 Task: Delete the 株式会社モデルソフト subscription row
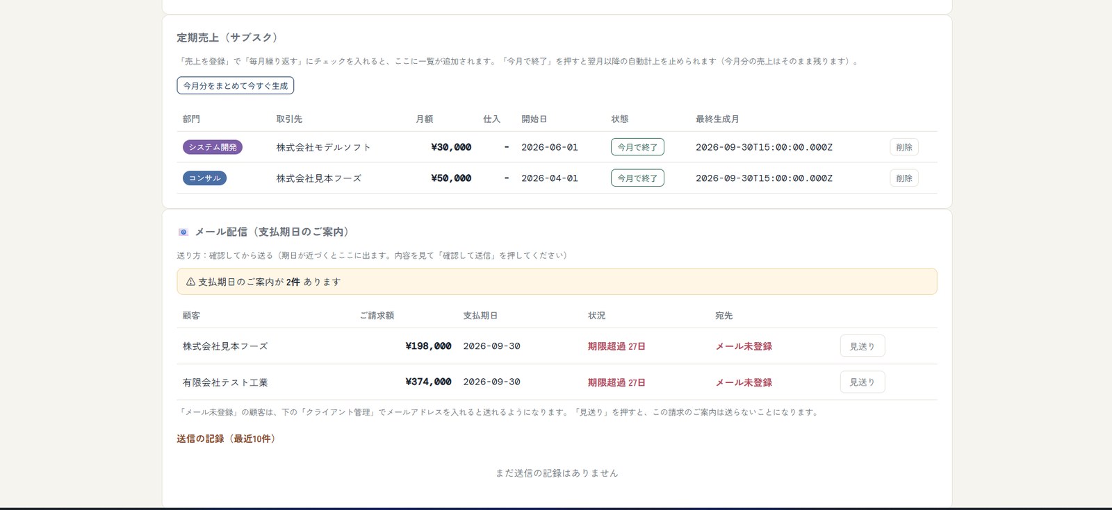point(904,147)
